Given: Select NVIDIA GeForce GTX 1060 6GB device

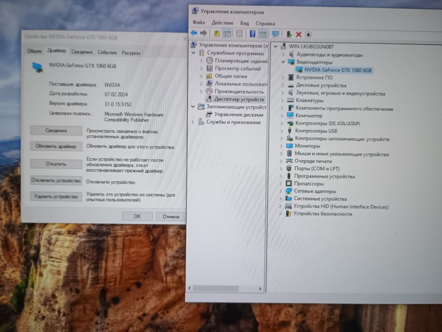Looking at the screenshot, I should pos(337,70).
